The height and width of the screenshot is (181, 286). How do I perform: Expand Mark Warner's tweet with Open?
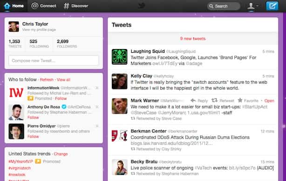(269, 101)
